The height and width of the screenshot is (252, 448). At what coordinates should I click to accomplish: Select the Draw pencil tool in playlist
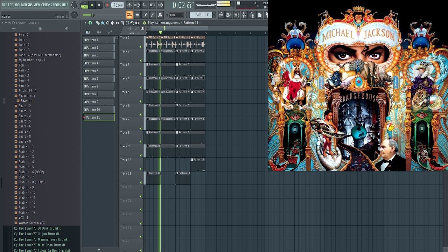pos(98,23)
